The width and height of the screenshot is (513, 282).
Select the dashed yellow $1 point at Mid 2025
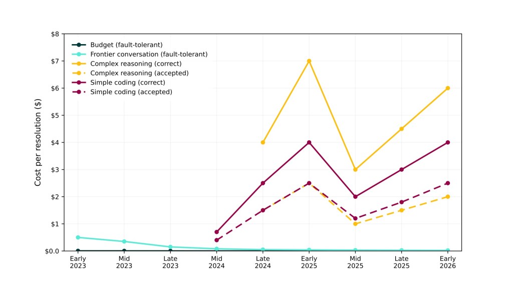[355, 224]
